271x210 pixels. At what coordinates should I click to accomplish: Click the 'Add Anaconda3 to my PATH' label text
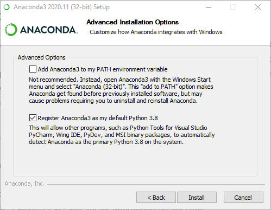coord(103,69)
